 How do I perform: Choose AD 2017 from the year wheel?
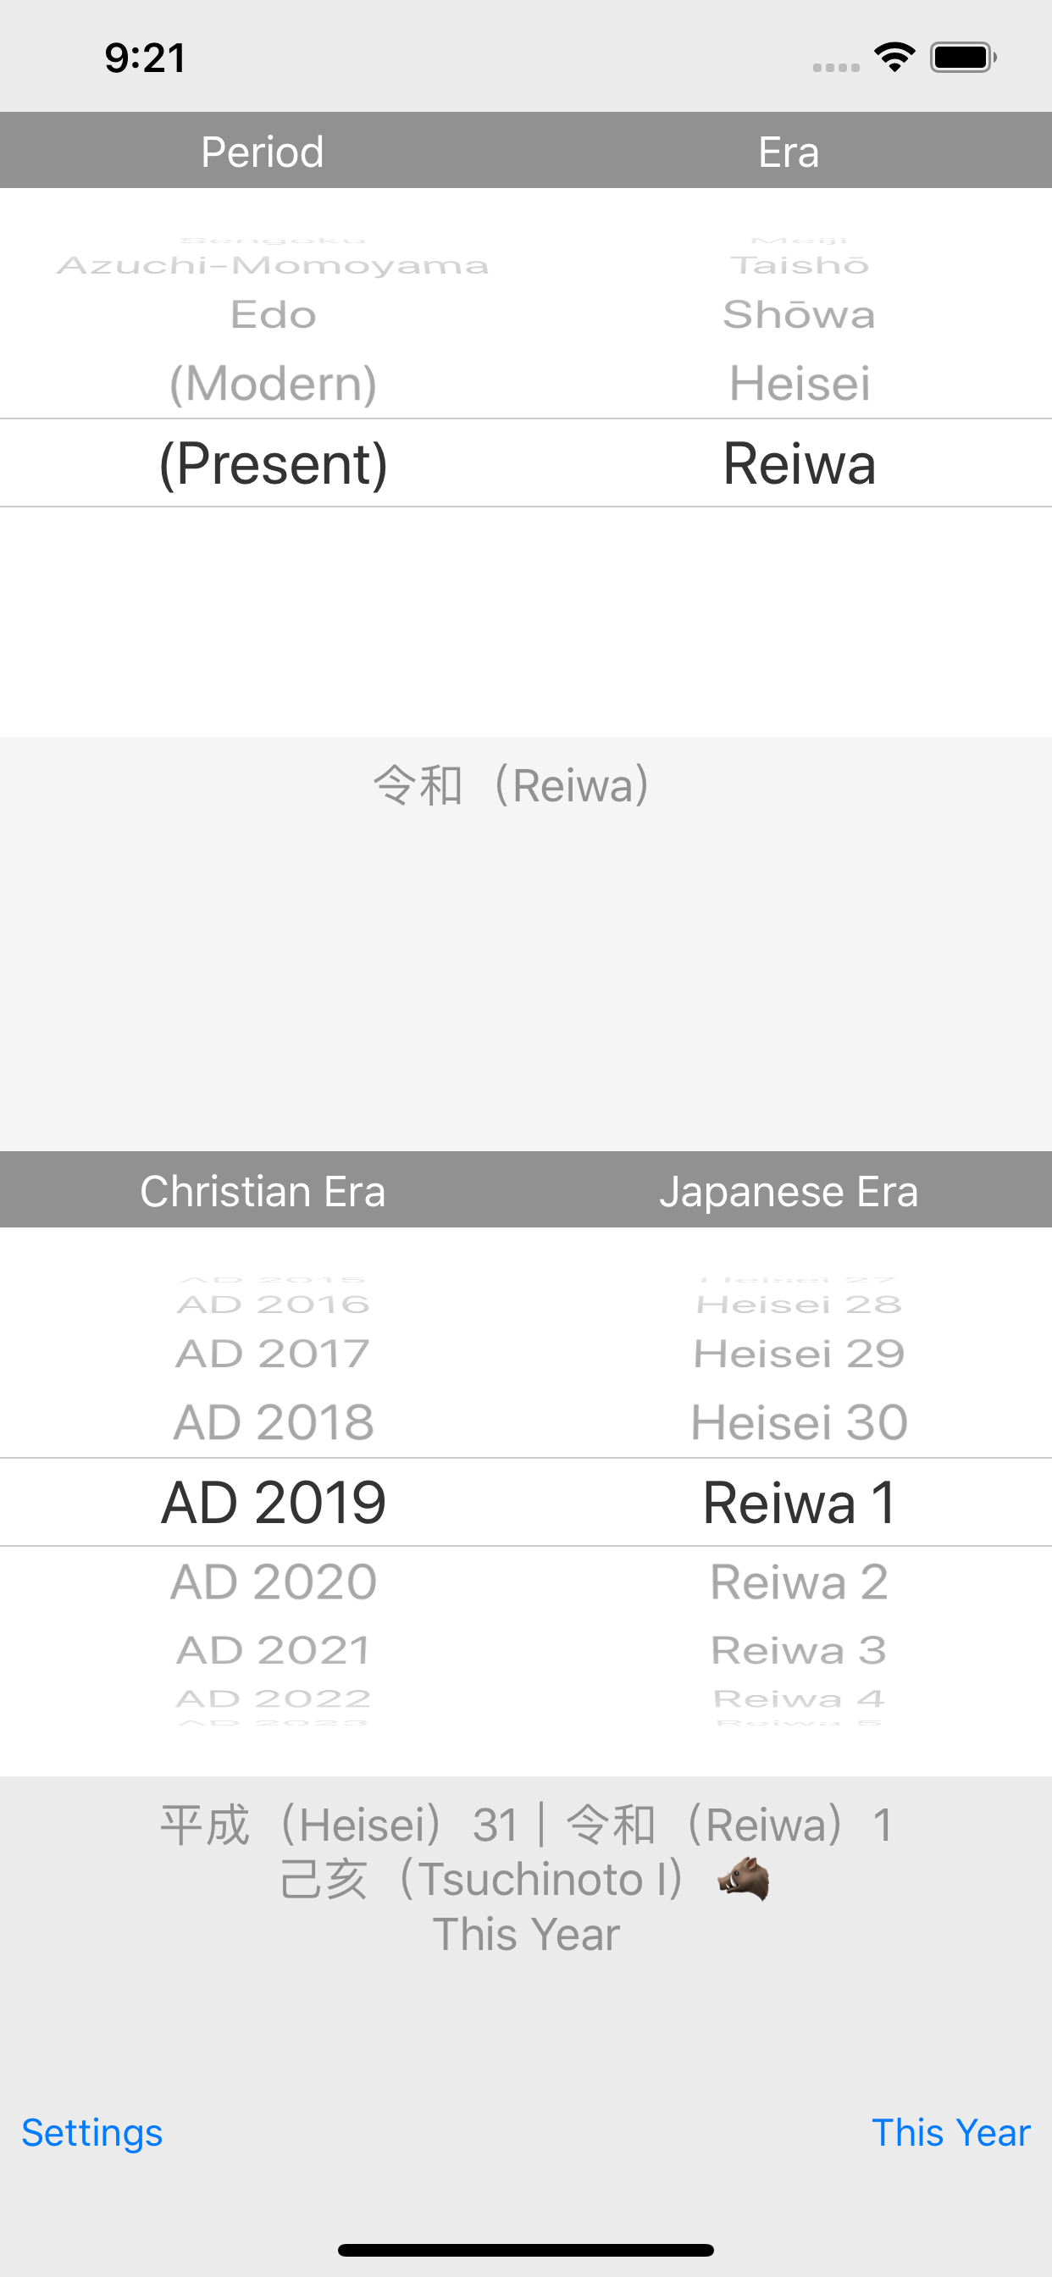coord(274,1354)
